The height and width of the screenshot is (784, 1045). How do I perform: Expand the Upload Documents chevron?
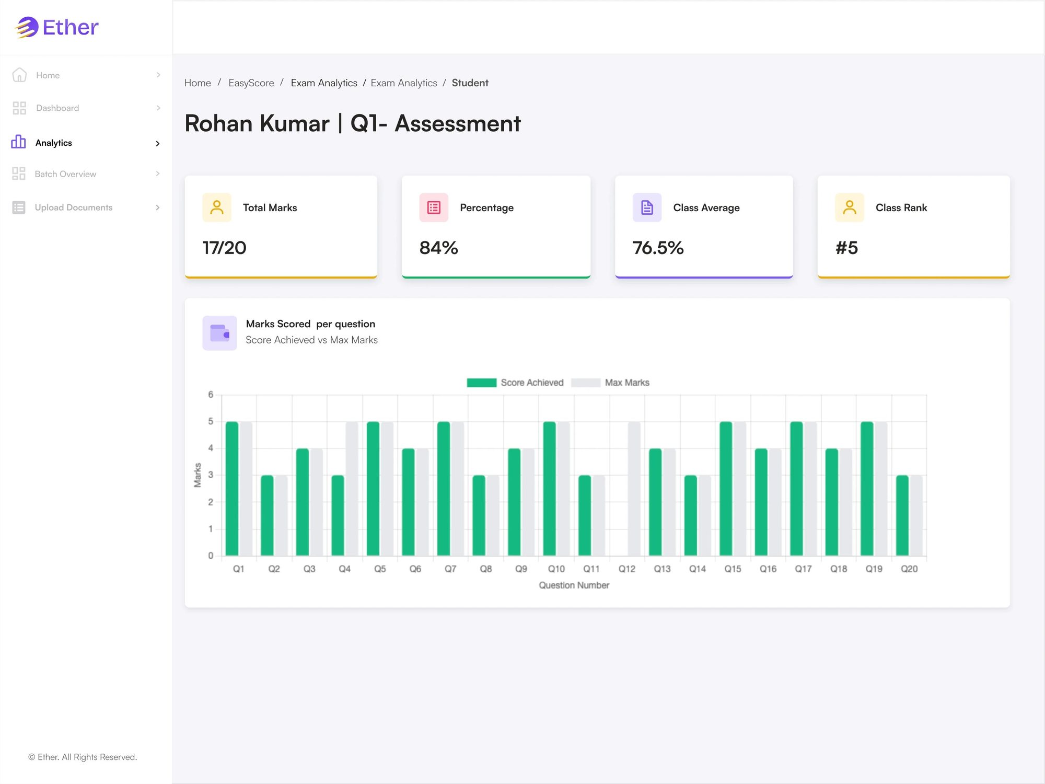[x=158, y=207]
